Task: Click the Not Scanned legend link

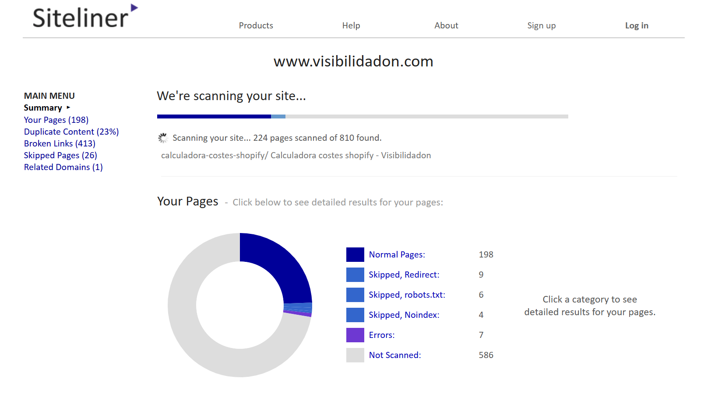Action: pyautogui.click(x=395, y=355)
